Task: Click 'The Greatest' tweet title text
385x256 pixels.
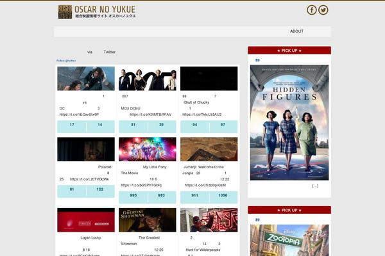Action: (149, 237)
